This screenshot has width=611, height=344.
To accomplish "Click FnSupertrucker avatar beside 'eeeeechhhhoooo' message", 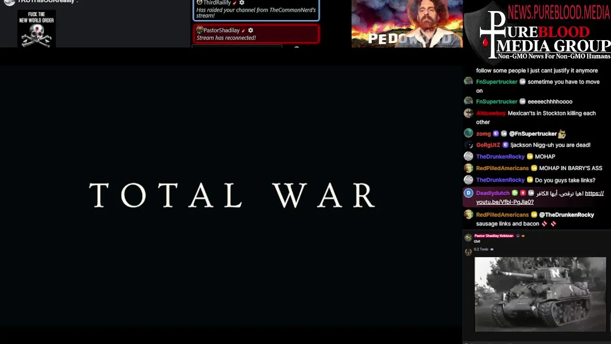I will (x=468, y=101).
